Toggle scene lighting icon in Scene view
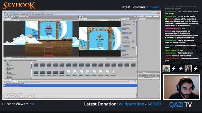Image resolution: width=202 pixels, height=113 pixels. tap(17, 20)
